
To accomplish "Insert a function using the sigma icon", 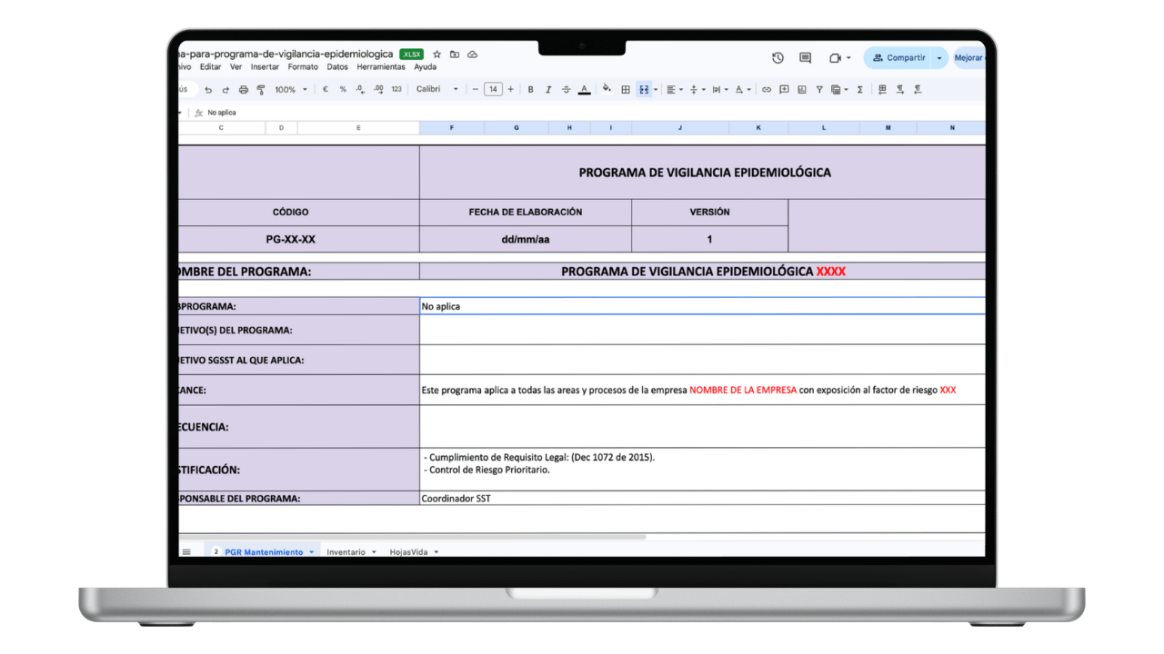I will tap(860, 89).
